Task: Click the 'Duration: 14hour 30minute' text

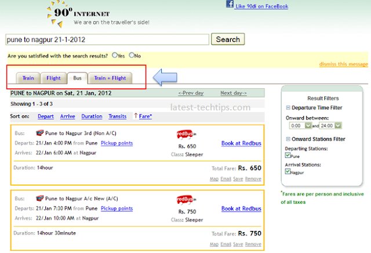Action: click(x=45, y=233)
